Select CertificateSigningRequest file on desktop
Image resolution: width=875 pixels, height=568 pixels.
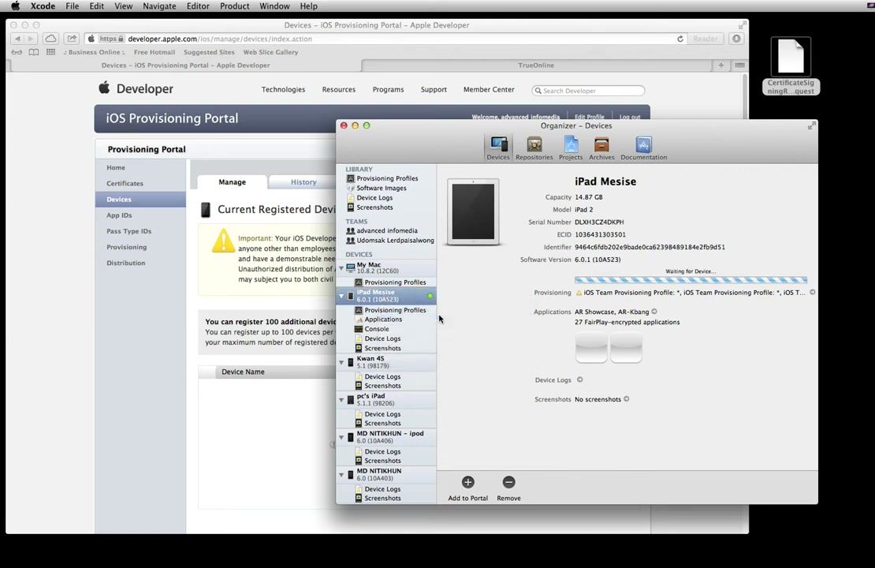791,66
